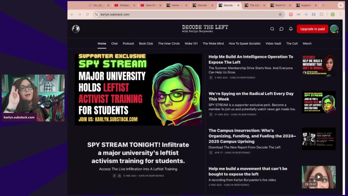The height and width of the screenshot is (196, 348).
Task: Open The Campus Insurrection post
Action: coord(252,136)
